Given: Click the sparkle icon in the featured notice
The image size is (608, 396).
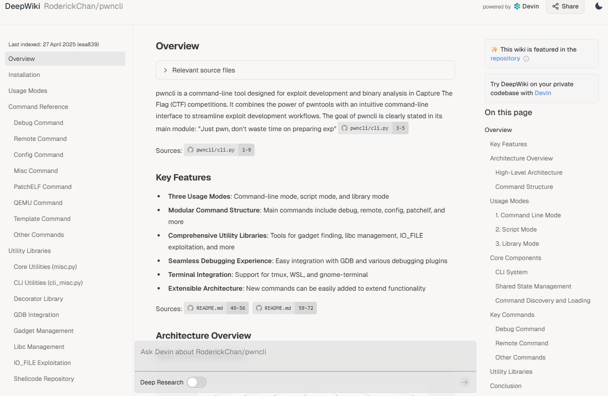Looking at the screenshot, I should click(x=494, y=49).
